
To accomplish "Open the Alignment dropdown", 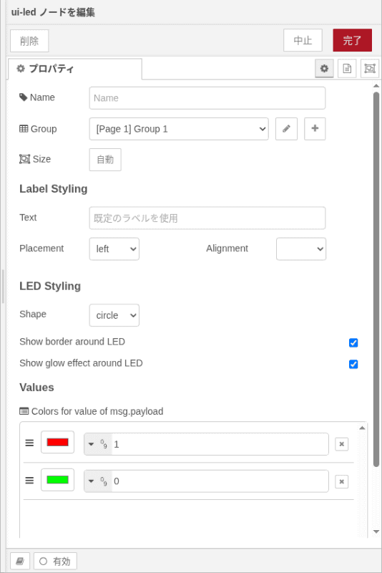I will 301,249.
